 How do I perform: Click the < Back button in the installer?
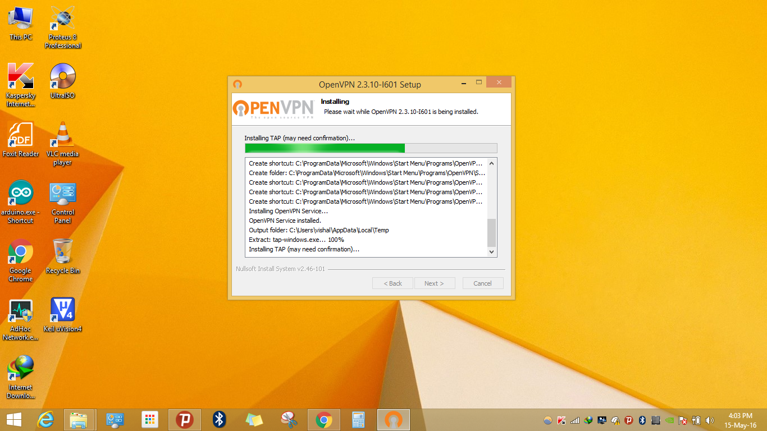392,283
